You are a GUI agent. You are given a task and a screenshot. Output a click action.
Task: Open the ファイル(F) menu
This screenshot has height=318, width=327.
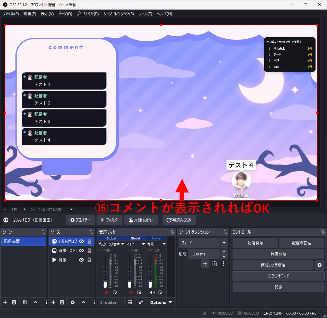pos(11,14)
